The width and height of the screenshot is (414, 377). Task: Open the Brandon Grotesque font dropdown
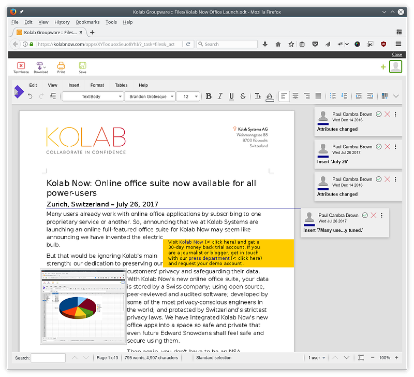150,96
